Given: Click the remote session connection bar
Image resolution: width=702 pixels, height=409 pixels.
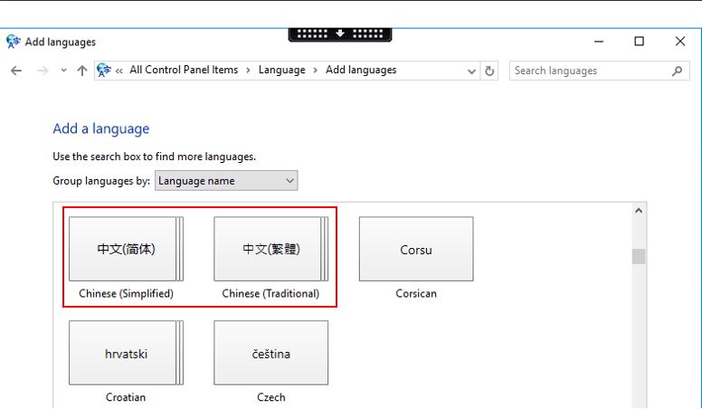Looking at the screenshot, I should 340,34.
